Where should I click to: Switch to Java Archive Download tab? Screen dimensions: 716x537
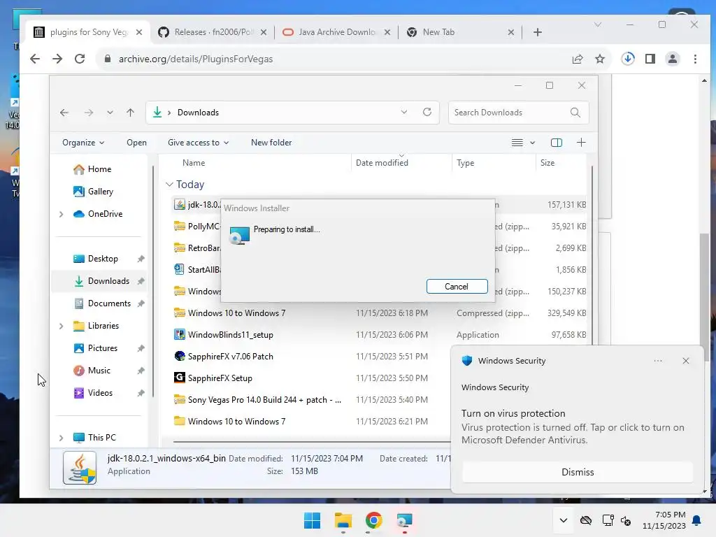coord(336,32)
